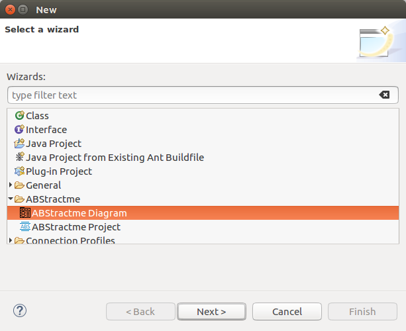Click in the type filter text field
Screen dimensions: 406x331
[192, 95]
